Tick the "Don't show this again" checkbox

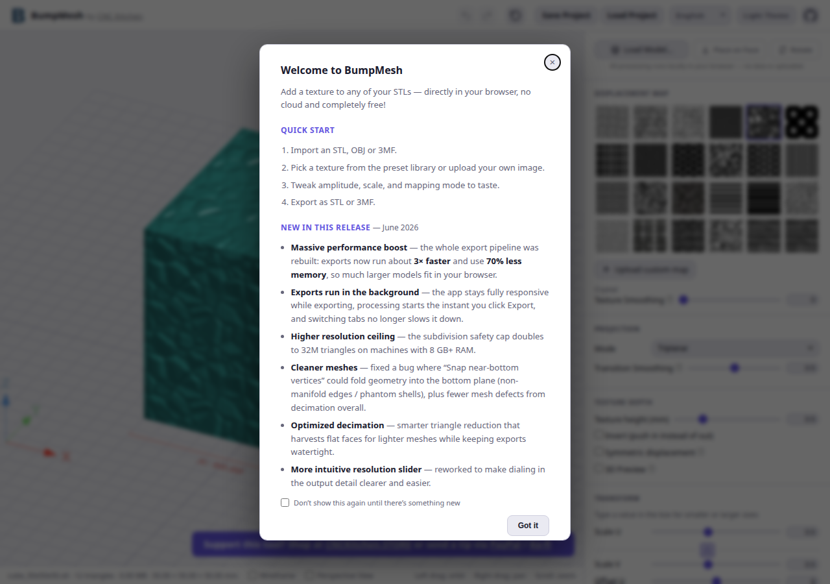click(x=285, y=503)
